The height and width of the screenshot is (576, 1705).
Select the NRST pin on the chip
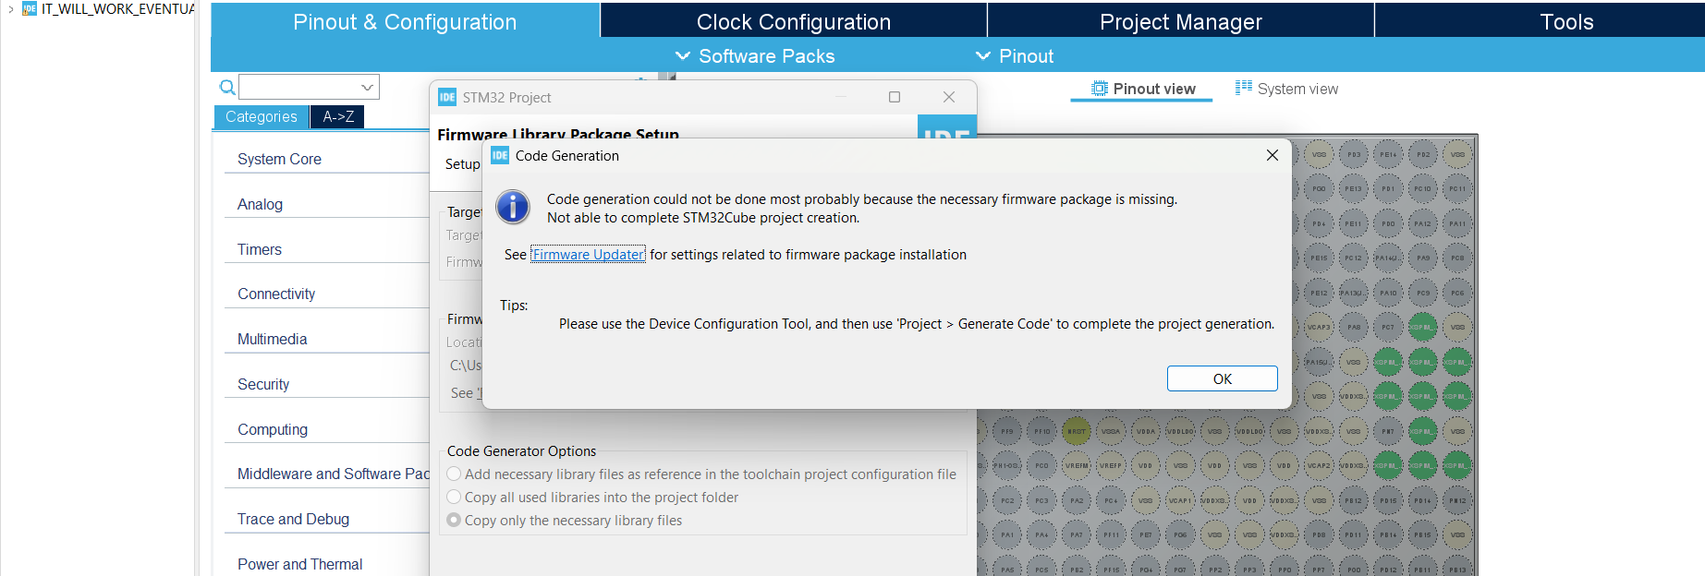coord(1077,431)
